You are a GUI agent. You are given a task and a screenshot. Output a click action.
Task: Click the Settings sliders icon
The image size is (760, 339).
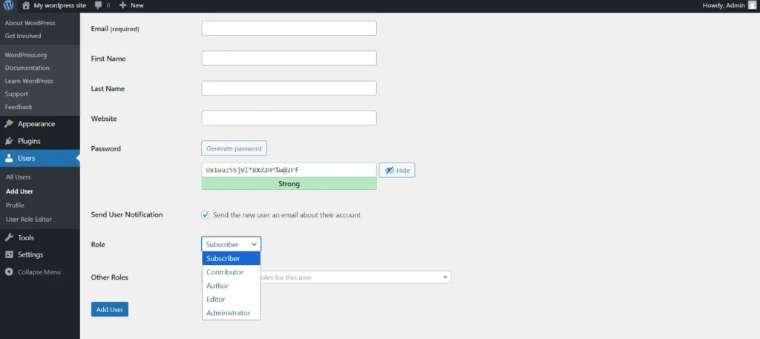coord(9,254)
